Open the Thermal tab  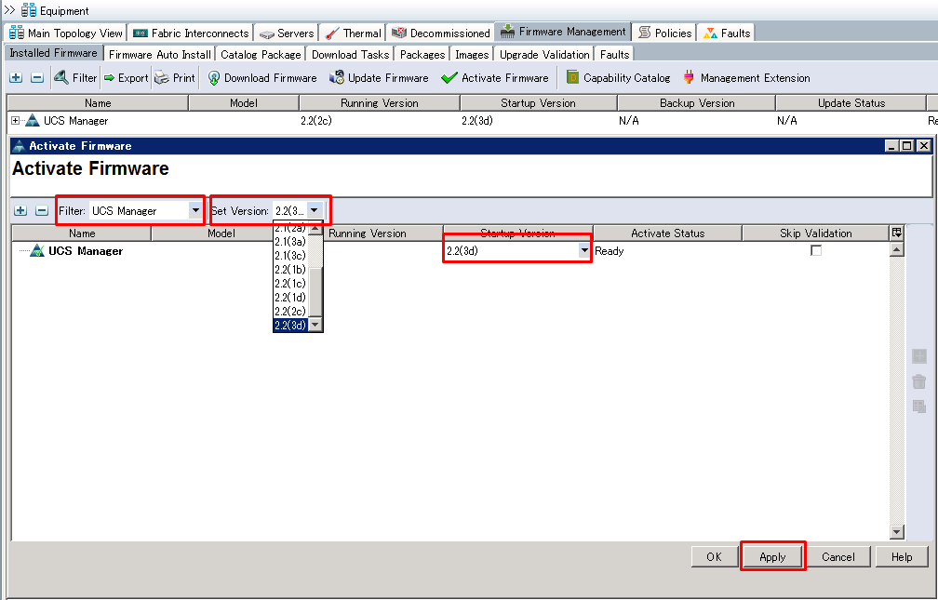click(353, 33)
